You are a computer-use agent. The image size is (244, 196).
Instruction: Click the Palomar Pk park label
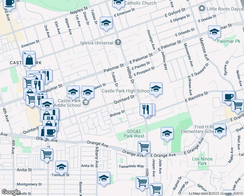(x=229, y=41)
